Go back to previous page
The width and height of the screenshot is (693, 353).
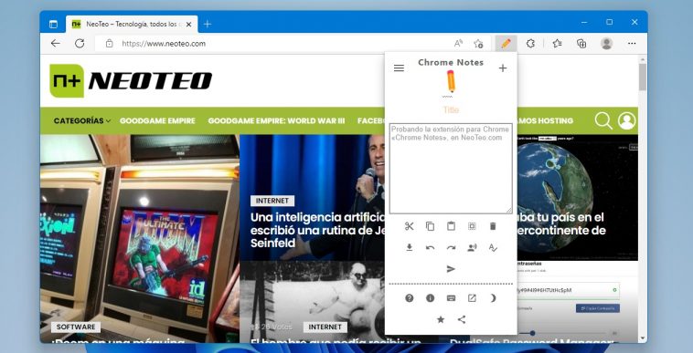[x=55, y=44]
